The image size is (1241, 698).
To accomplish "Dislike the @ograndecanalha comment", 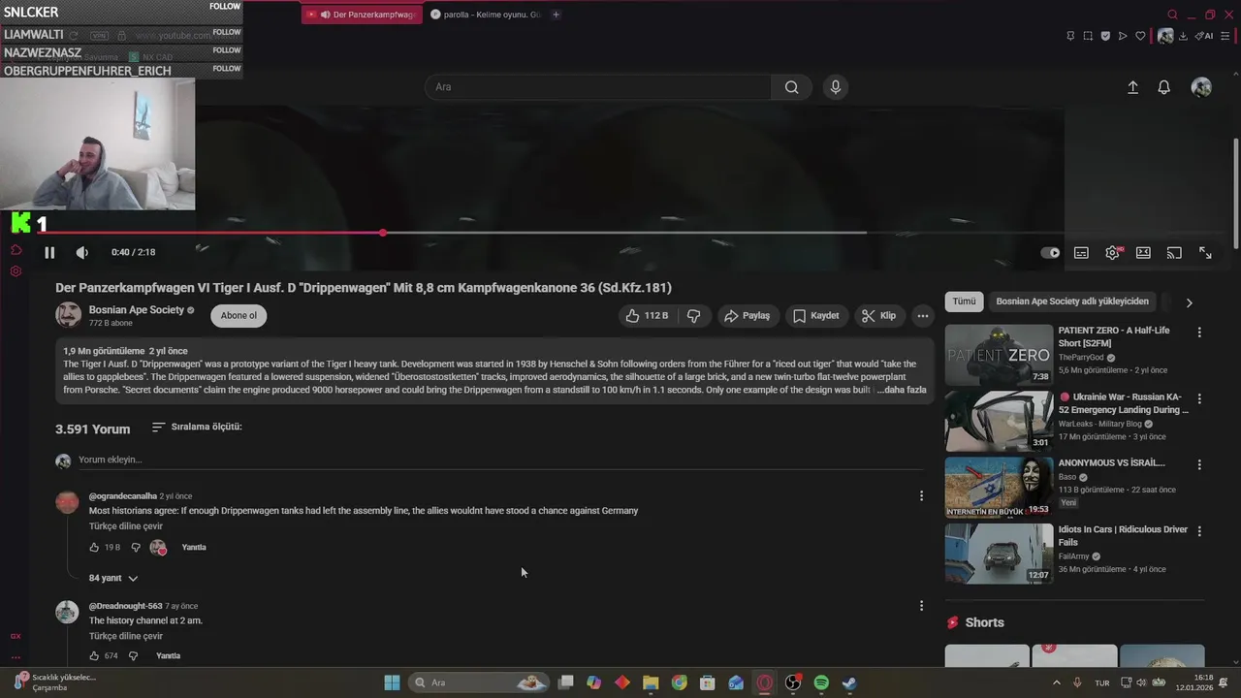I will [x=135, y=548].
